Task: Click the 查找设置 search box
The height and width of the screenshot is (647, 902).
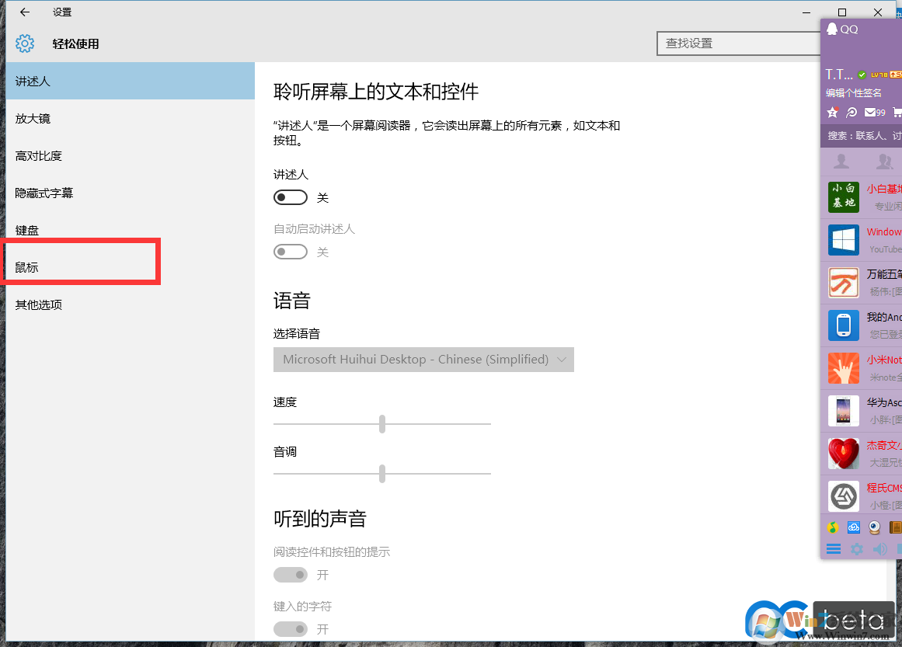Action: [739, 43]
